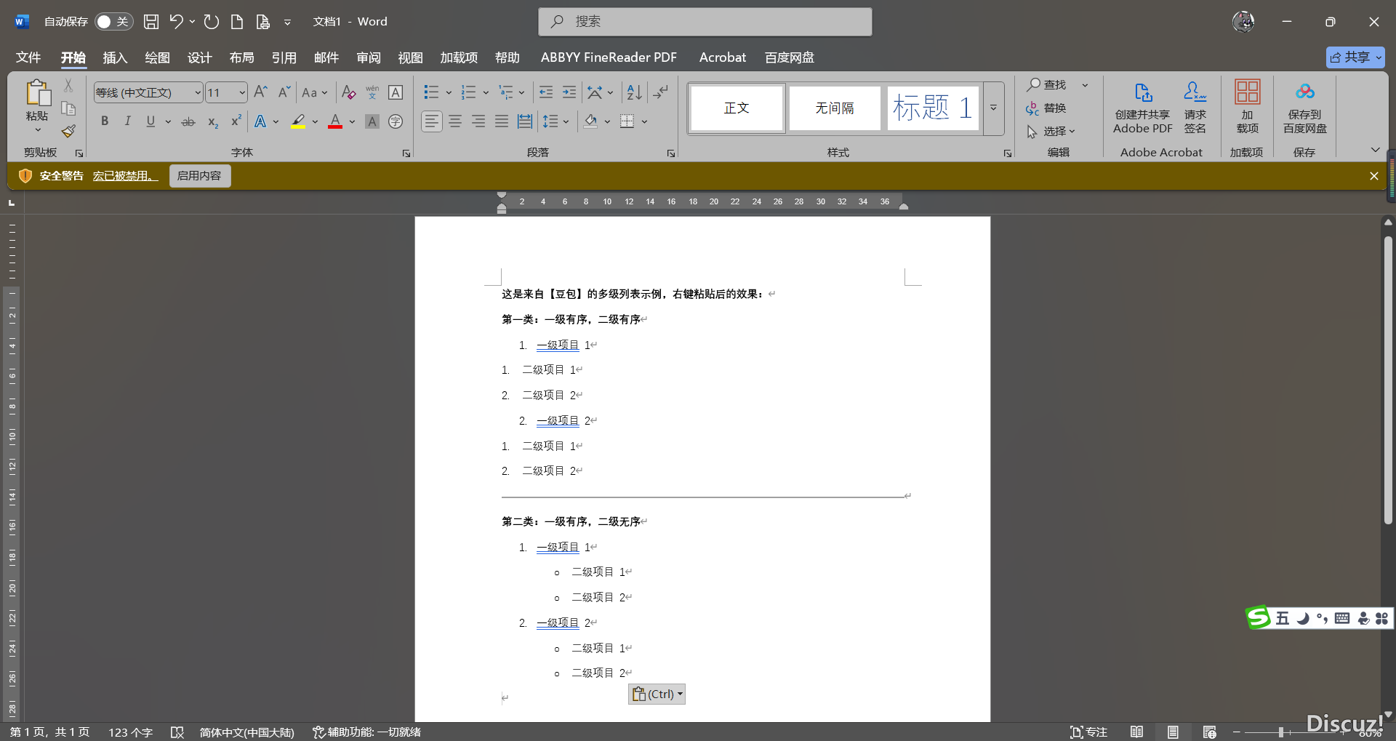The width and height of the screenshot is (1396, 741).
Task: Click the sort icon in paragraph group
Action: pos(633,92)
